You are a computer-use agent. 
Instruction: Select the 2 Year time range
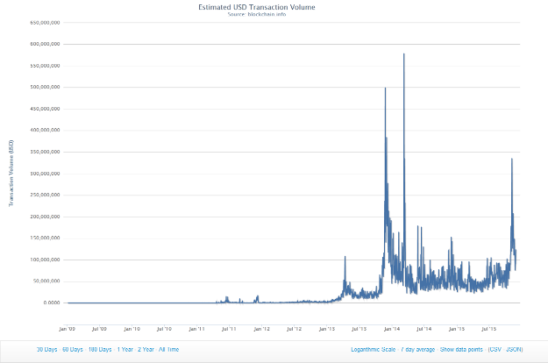pyautogui.click(x=145, y=349)
